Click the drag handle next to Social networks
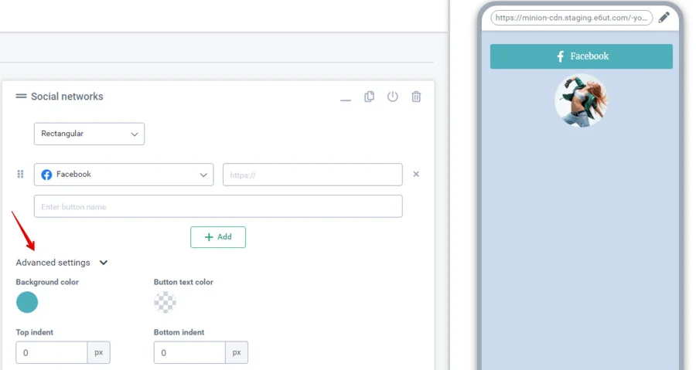696x370 pixels. 21,97
